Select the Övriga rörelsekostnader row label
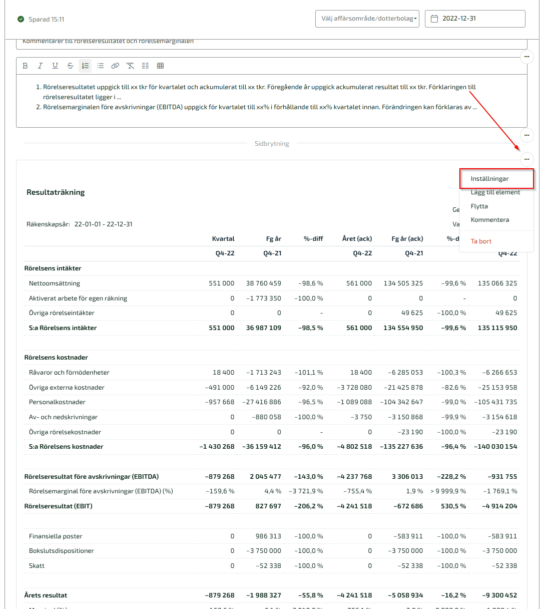 65,432
